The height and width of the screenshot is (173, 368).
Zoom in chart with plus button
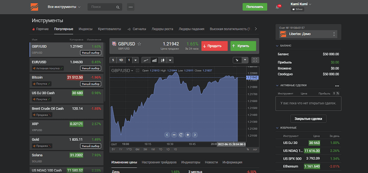pyautogui.click(x=188, y=135)
